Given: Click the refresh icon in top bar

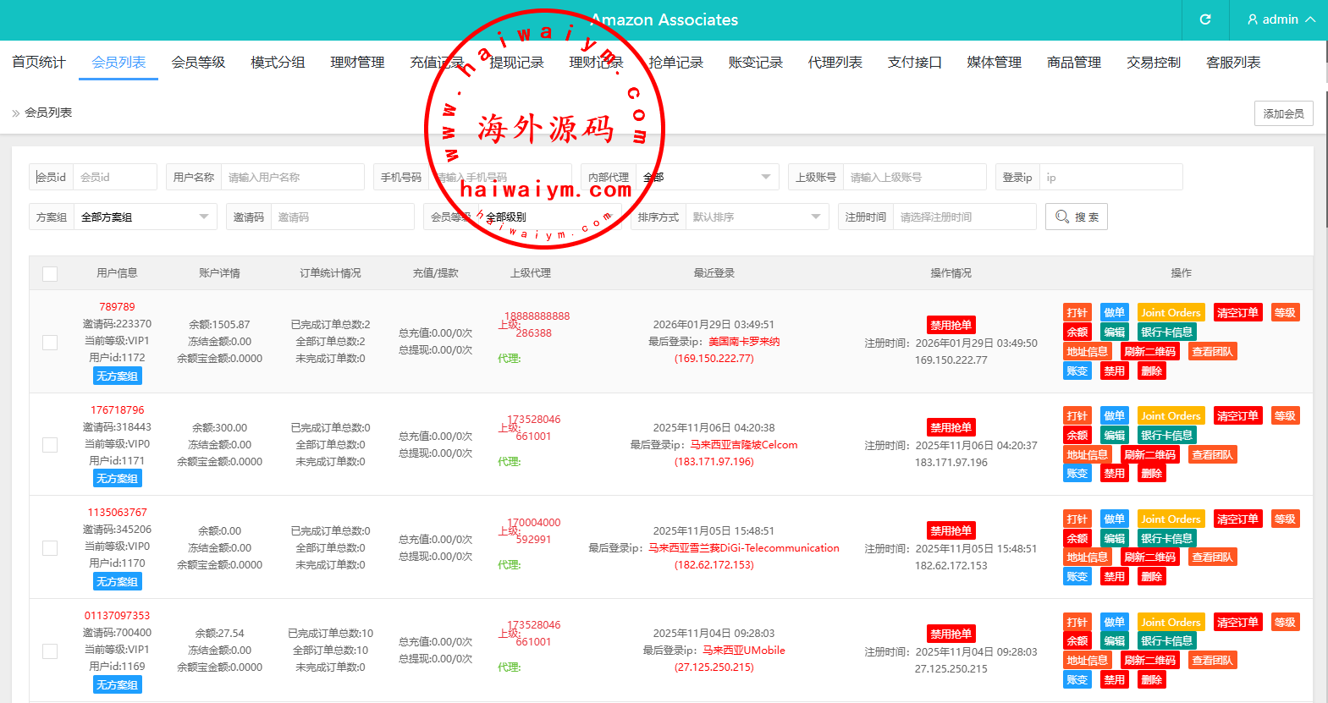Looking at the screenshot, I should [x=1205, y=19].
